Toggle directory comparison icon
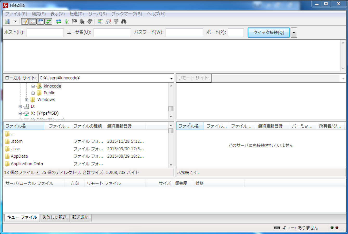Image resolution: width=348 pixels, height=234 pixels. click(x=108, y=22)
